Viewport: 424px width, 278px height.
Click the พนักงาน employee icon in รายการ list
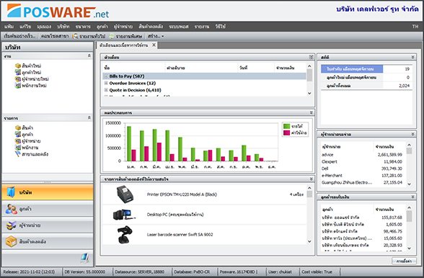pyautogui.click(x=18, y=147)
